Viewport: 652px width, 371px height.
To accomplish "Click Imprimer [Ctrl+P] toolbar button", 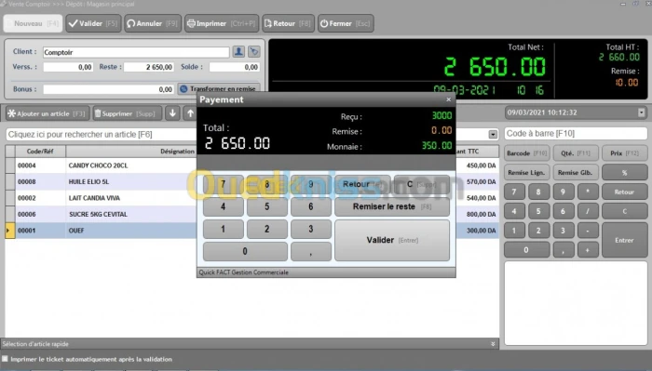I will coord(222,23).
